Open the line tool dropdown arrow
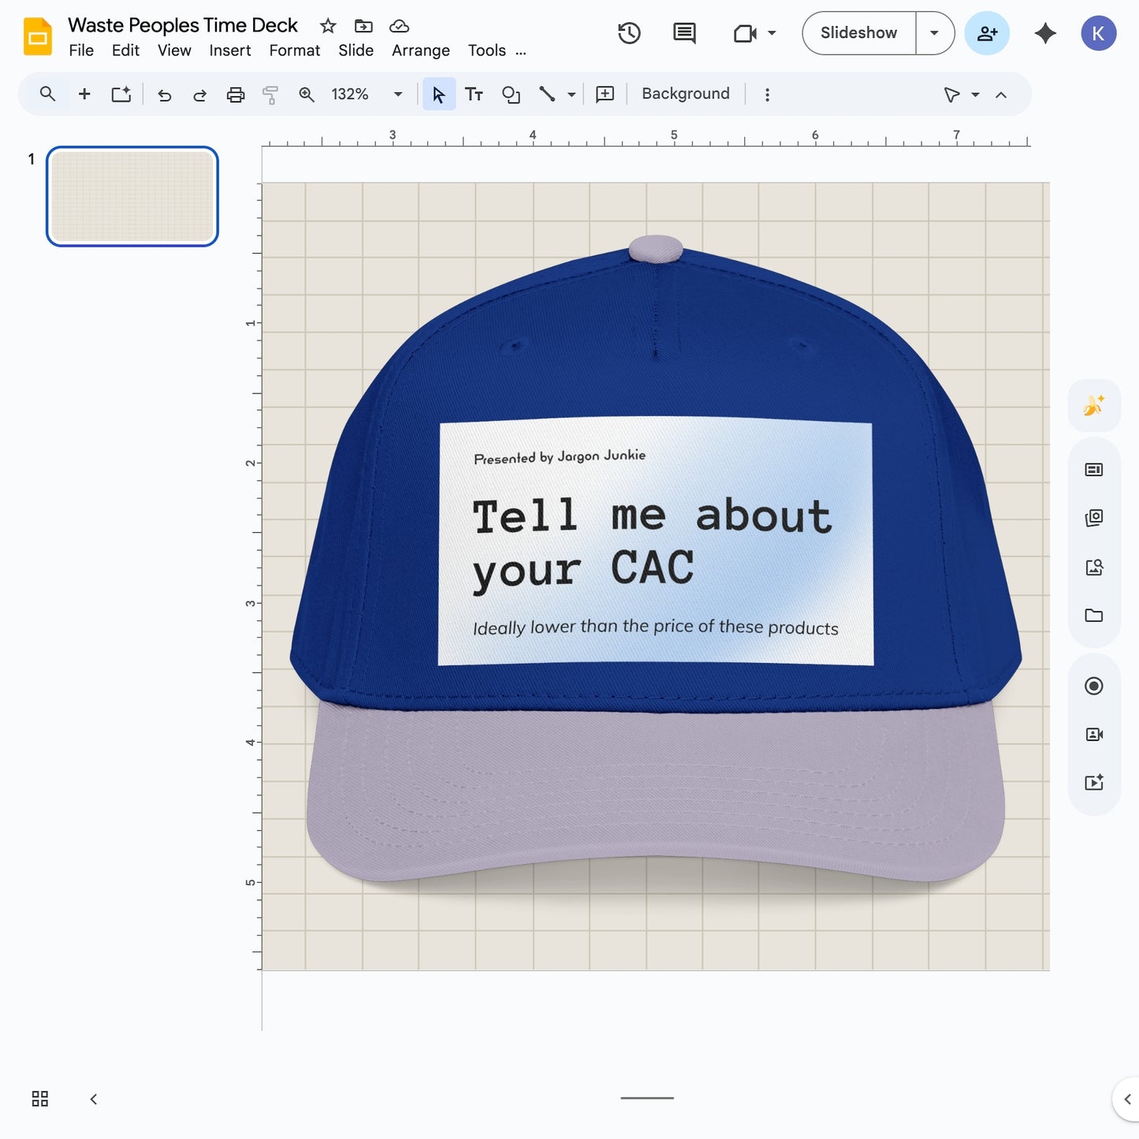The width and height of the screenshot is (1139, 1139). tap(570, 94)
